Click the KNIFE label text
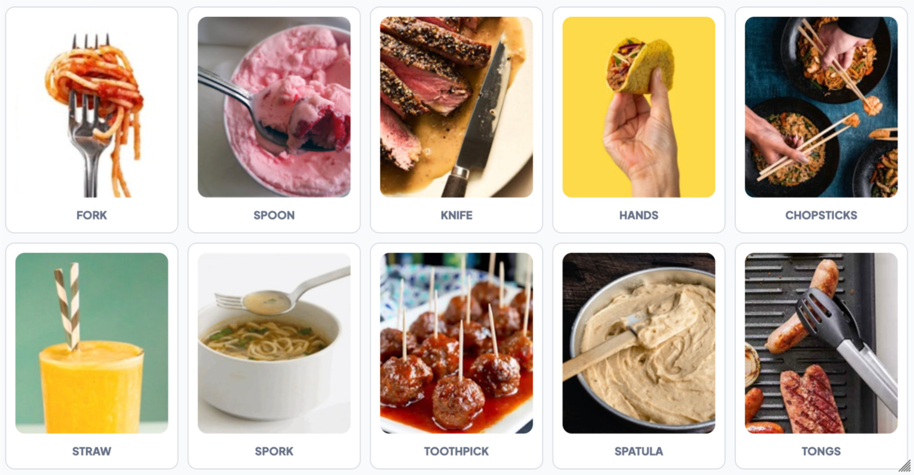 [x=457, y=215]
